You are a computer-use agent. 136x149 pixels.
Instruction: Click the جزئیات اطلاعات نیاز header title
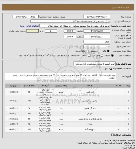[x=120, y=8]
